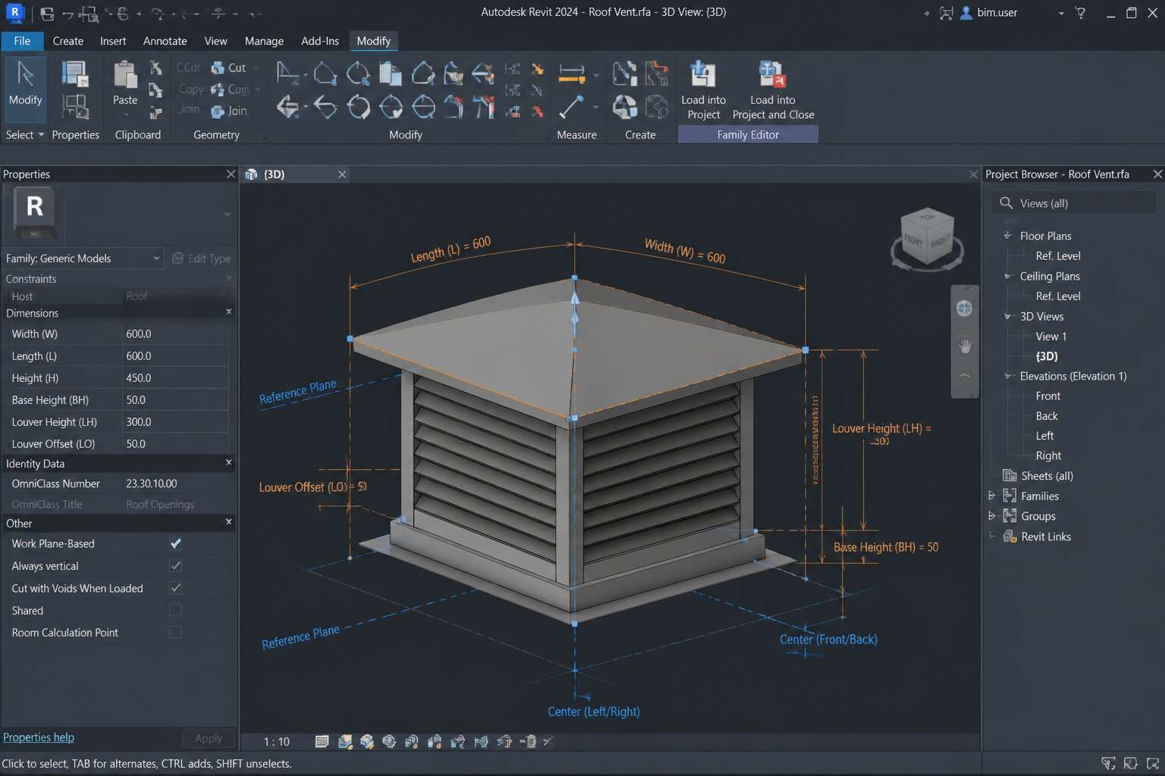Click the Families node icon

(1010, 496)
